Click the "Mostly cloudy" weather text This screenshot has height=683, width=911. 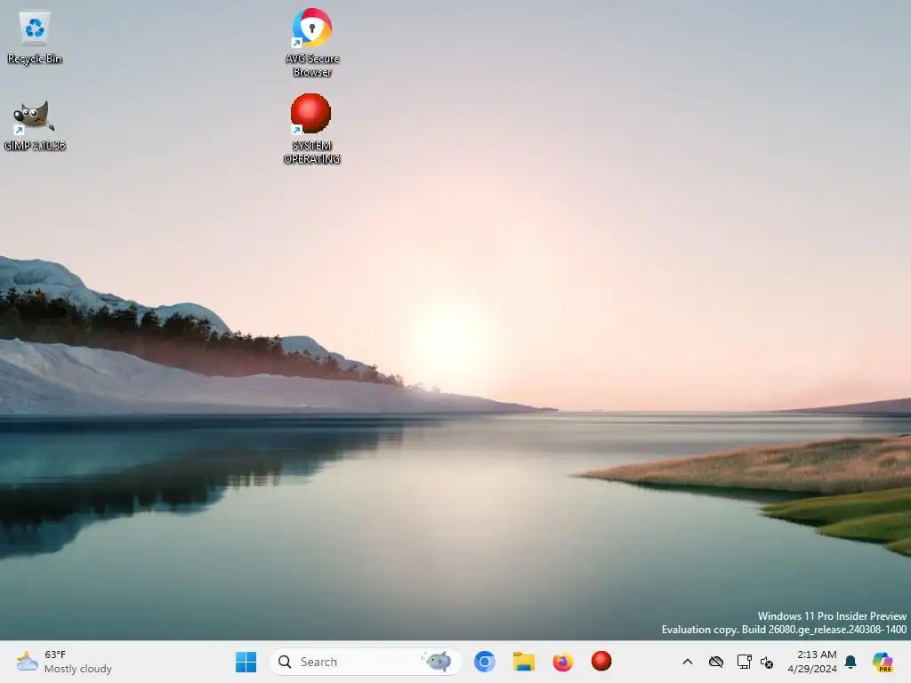[78, 669]
